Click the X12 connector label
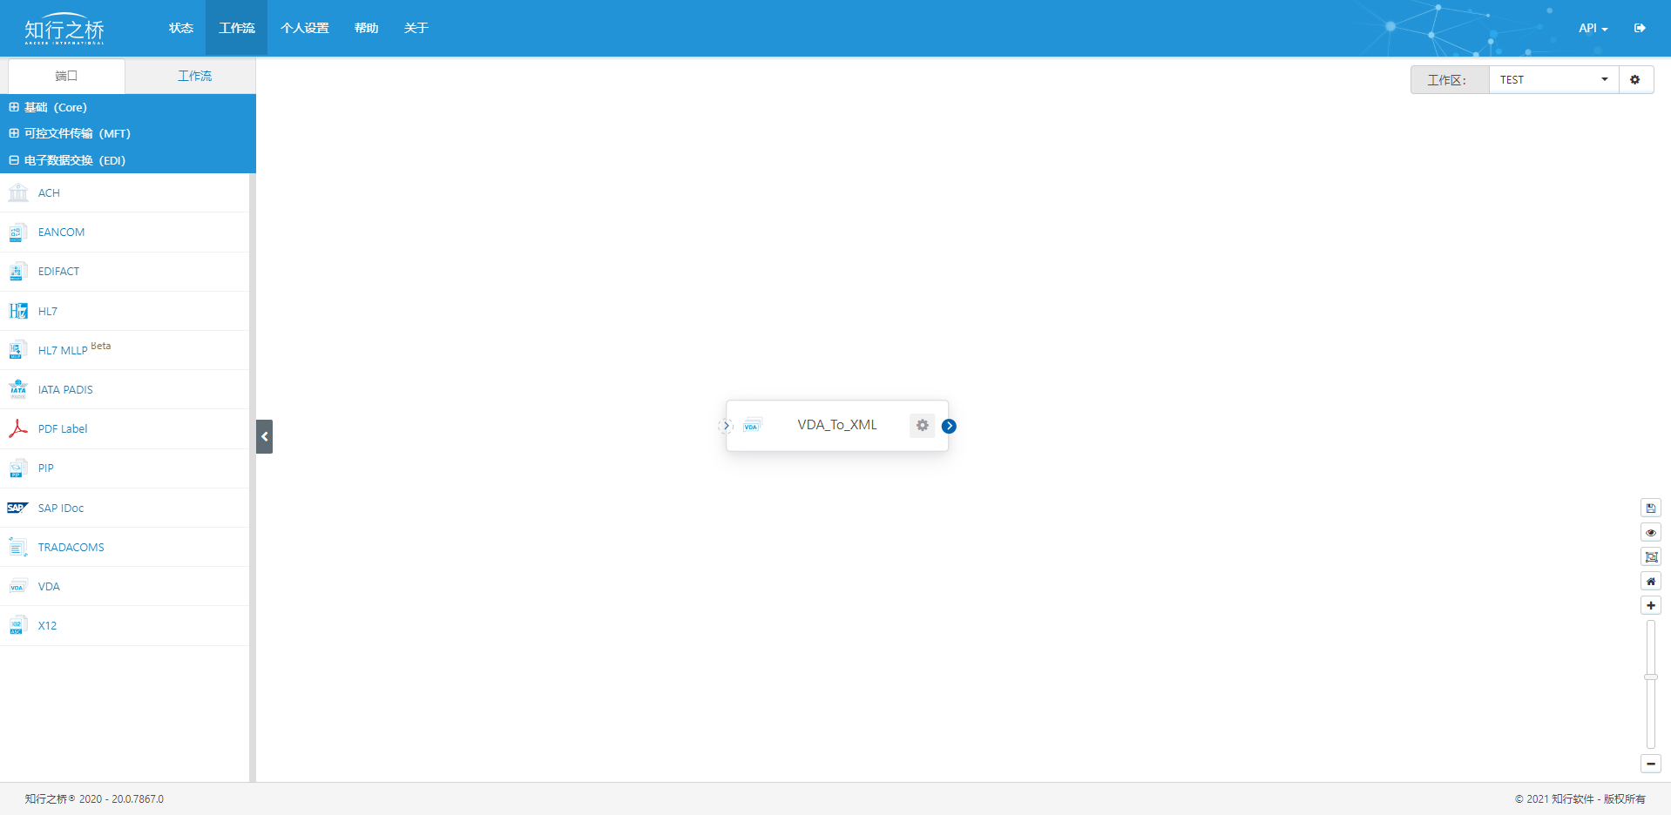This screenshot has height=815, width=1671. pyautogui.click(x=48, y=625)
